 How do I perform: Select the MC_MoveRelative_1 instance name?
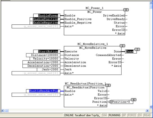tap(93, 44)
